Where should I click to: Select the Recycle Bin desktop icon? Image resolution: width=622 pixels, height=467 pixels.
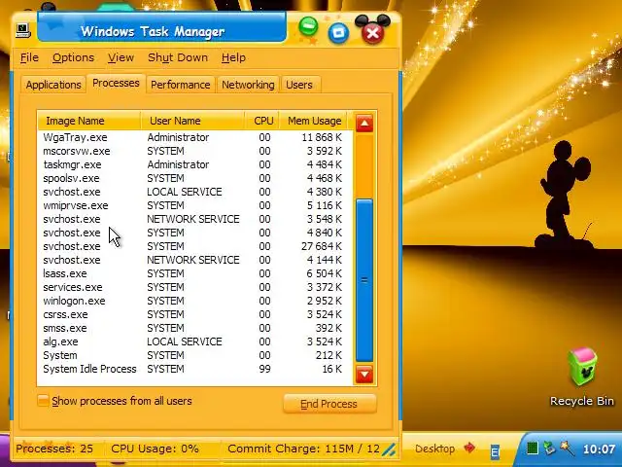pos(582,377)
